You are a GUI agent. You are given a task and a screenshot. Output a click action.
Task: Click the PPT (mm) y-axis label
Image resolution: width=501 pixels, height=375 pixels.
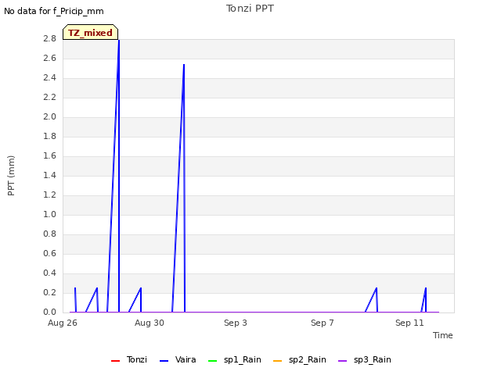click(11, 176)
